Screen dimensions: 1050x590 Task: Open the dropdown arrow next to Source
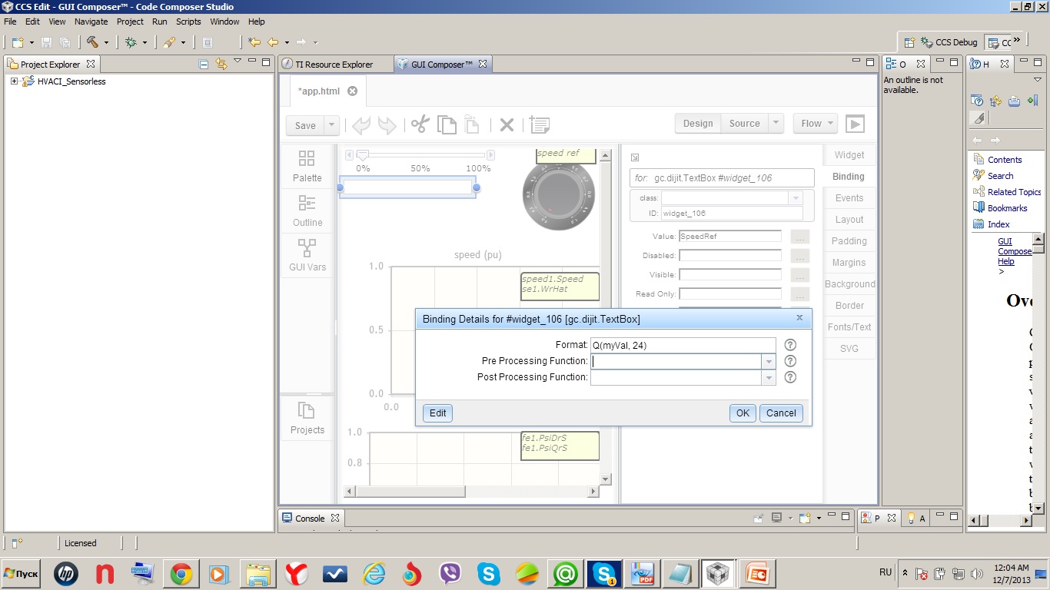776,123
